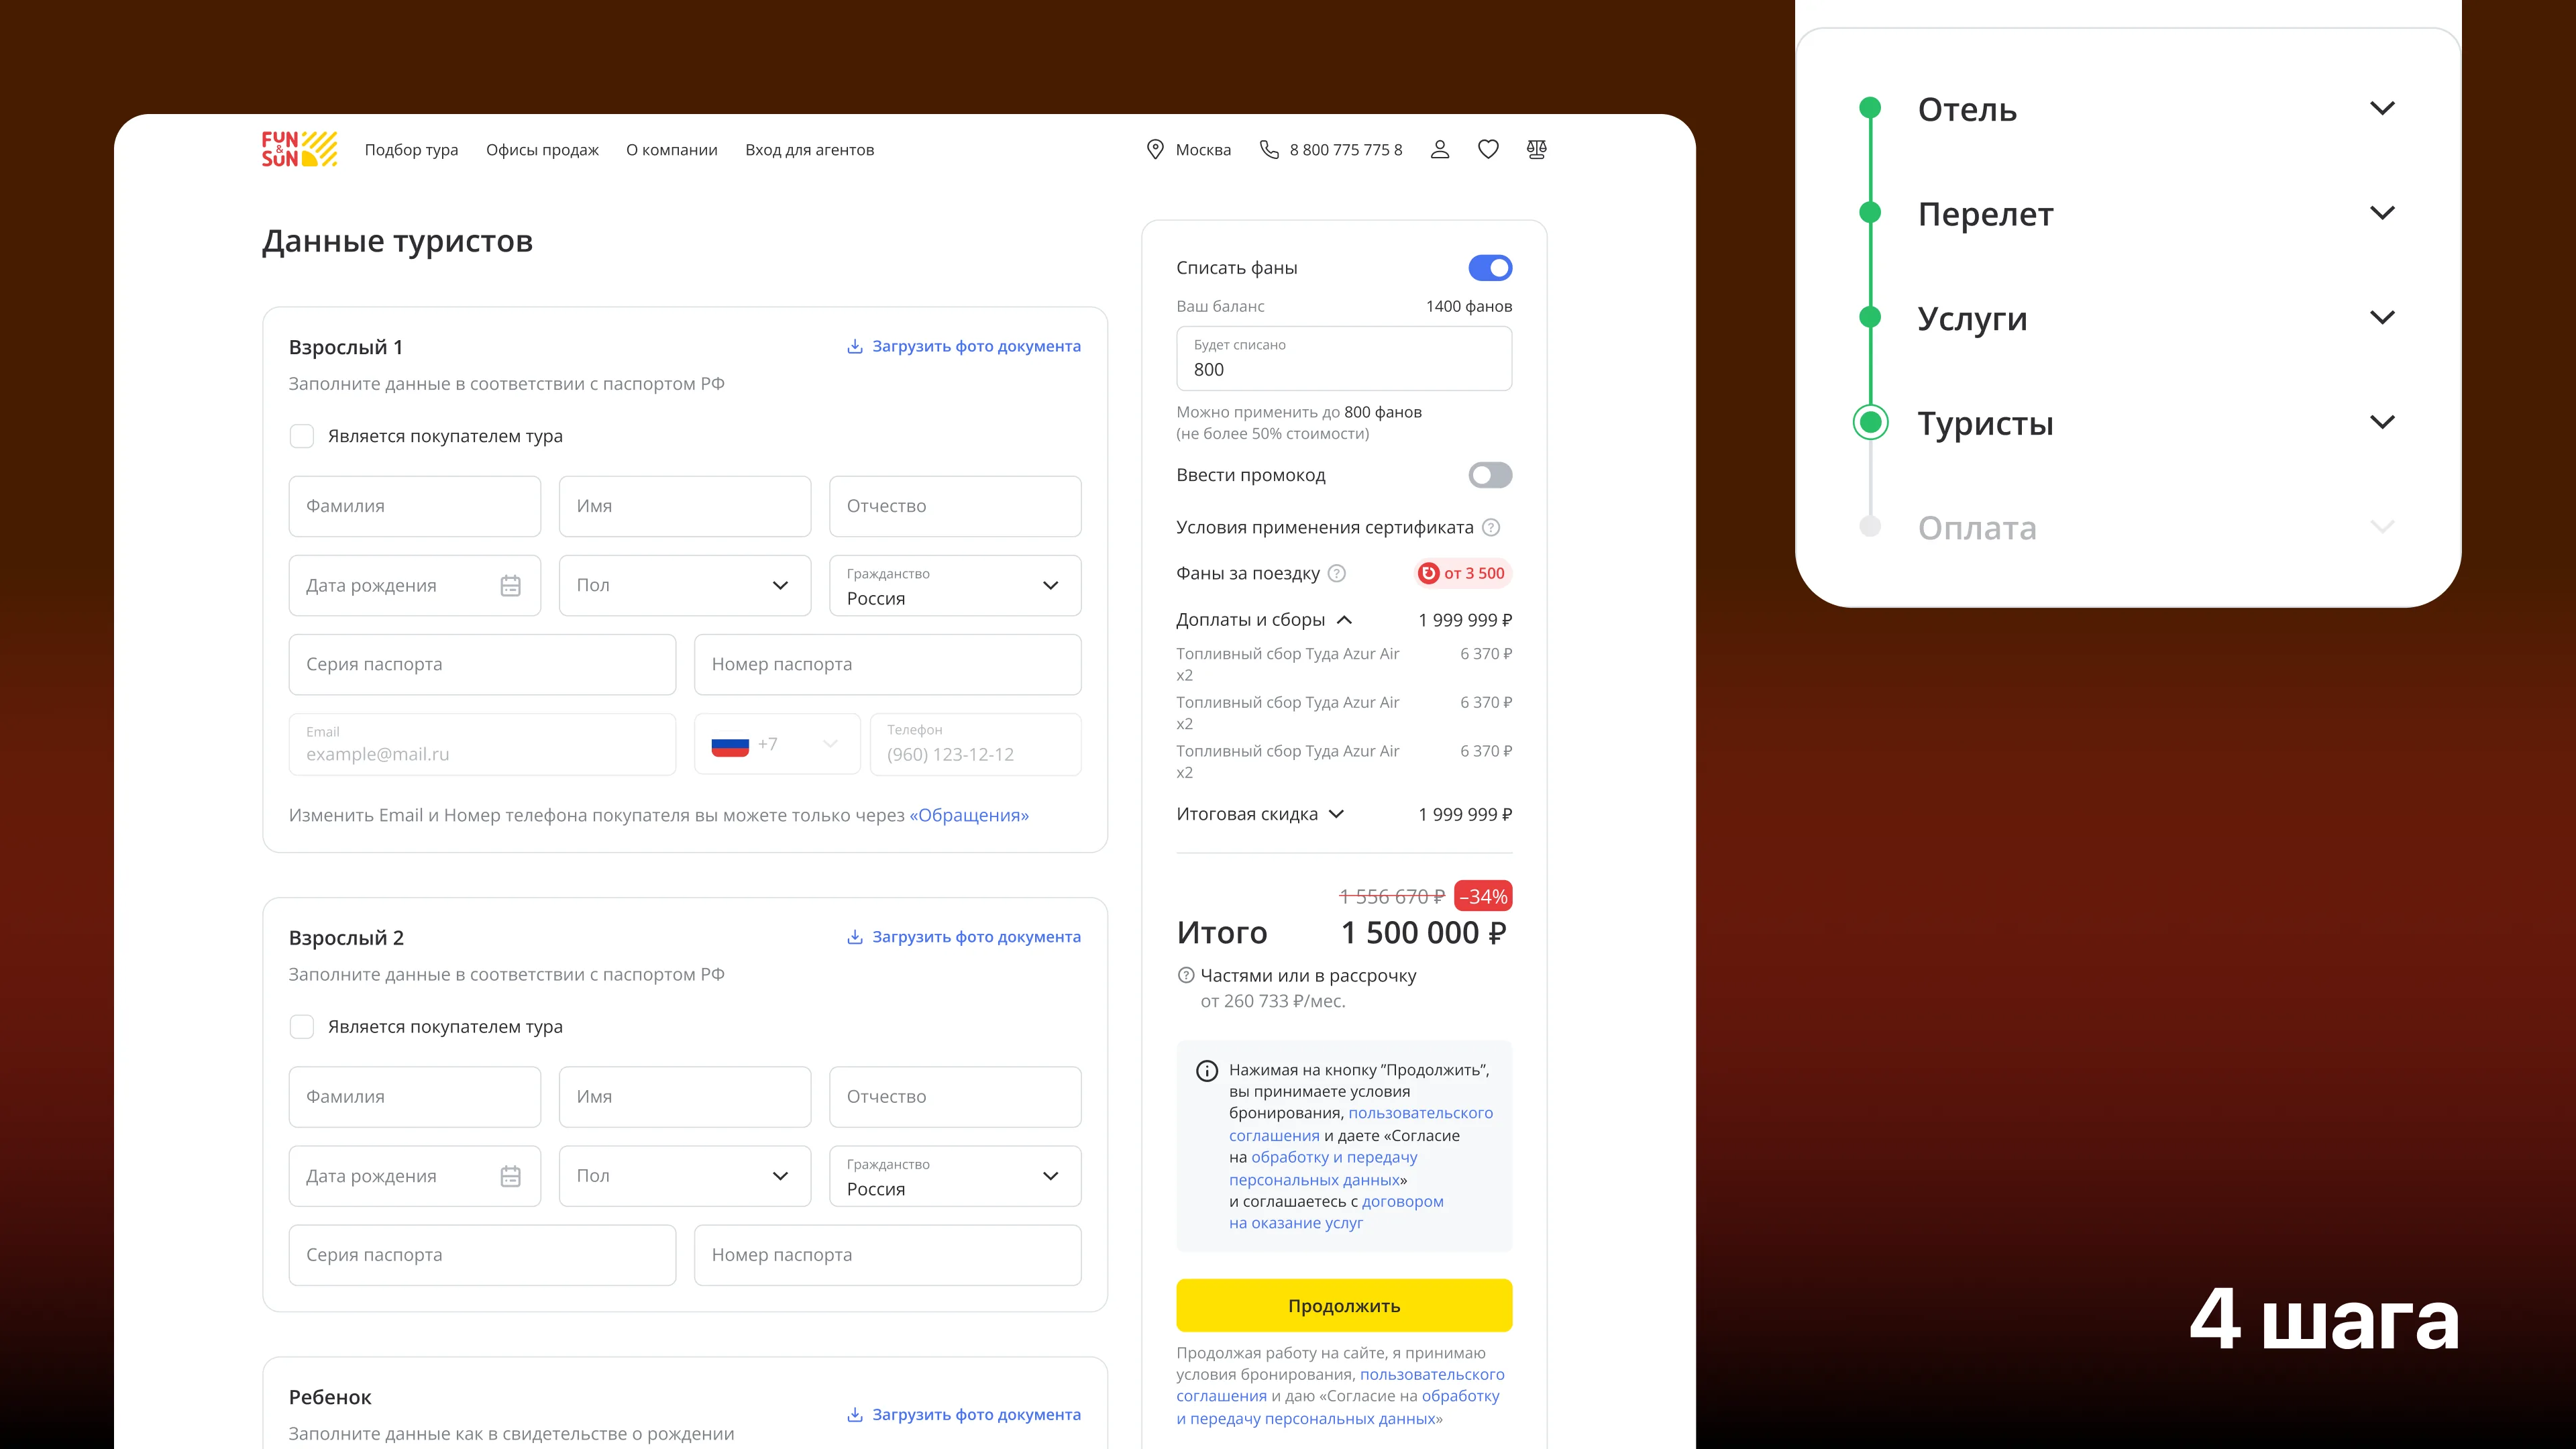
Task: Open О компании menu item
Action: [x=672, y=150]
